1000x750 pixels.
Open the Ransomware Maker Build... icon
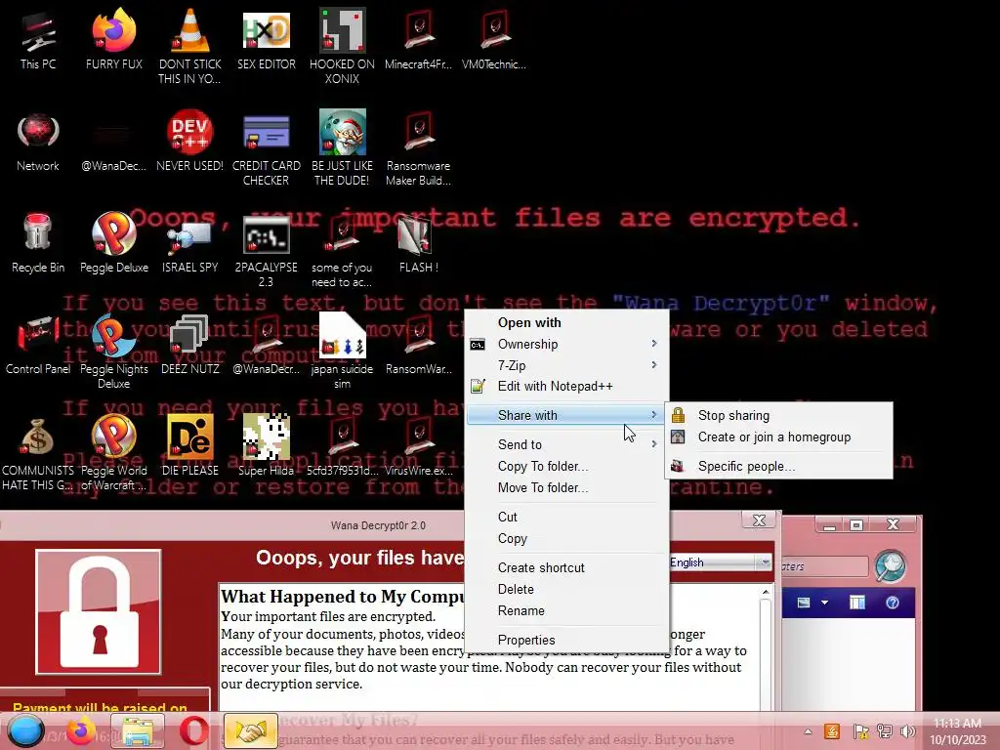(418, 148)
